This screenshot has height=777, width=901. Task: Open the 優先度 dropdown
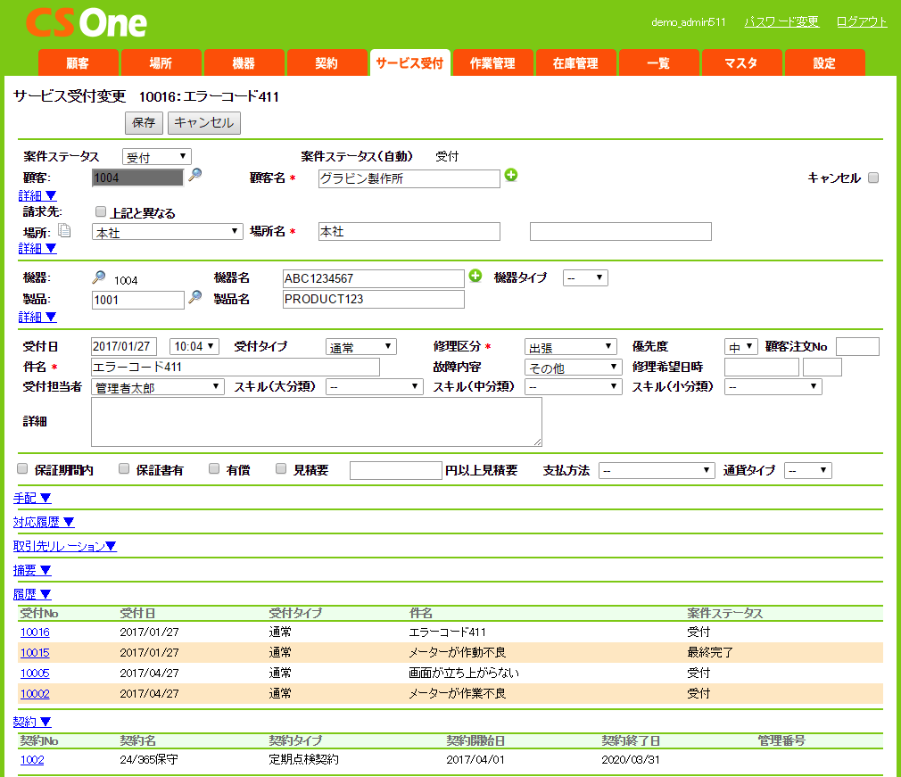coord(740,346)
